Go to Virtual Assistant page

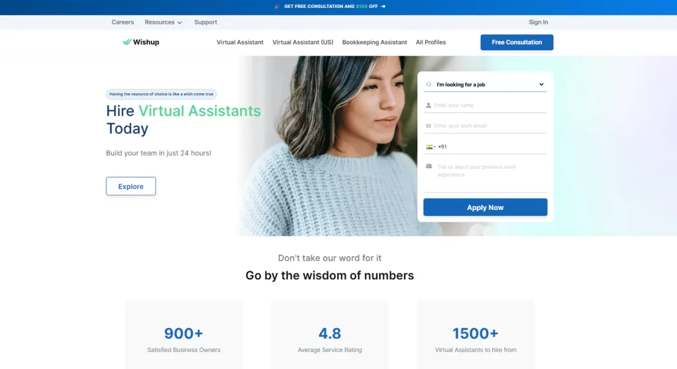click(240, 42)
